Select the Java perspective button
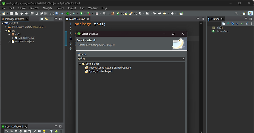The image size is (254, 133). pos(250,14)
